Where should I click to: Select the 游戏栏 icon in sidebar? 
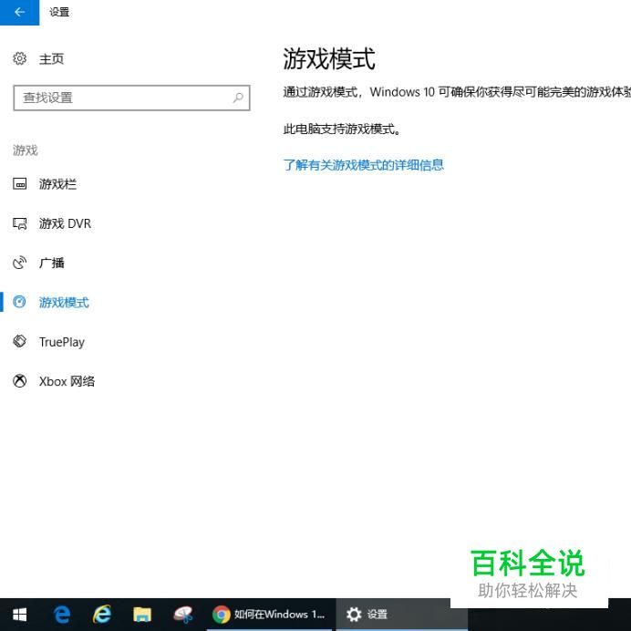pyautogui.click(x=20, y=184)
